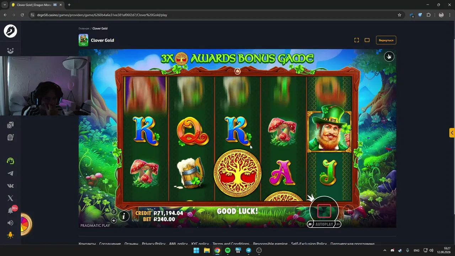The image size is (455, 256).
Task: Open the ENG language switcher
Action: [x=416, y=250]
